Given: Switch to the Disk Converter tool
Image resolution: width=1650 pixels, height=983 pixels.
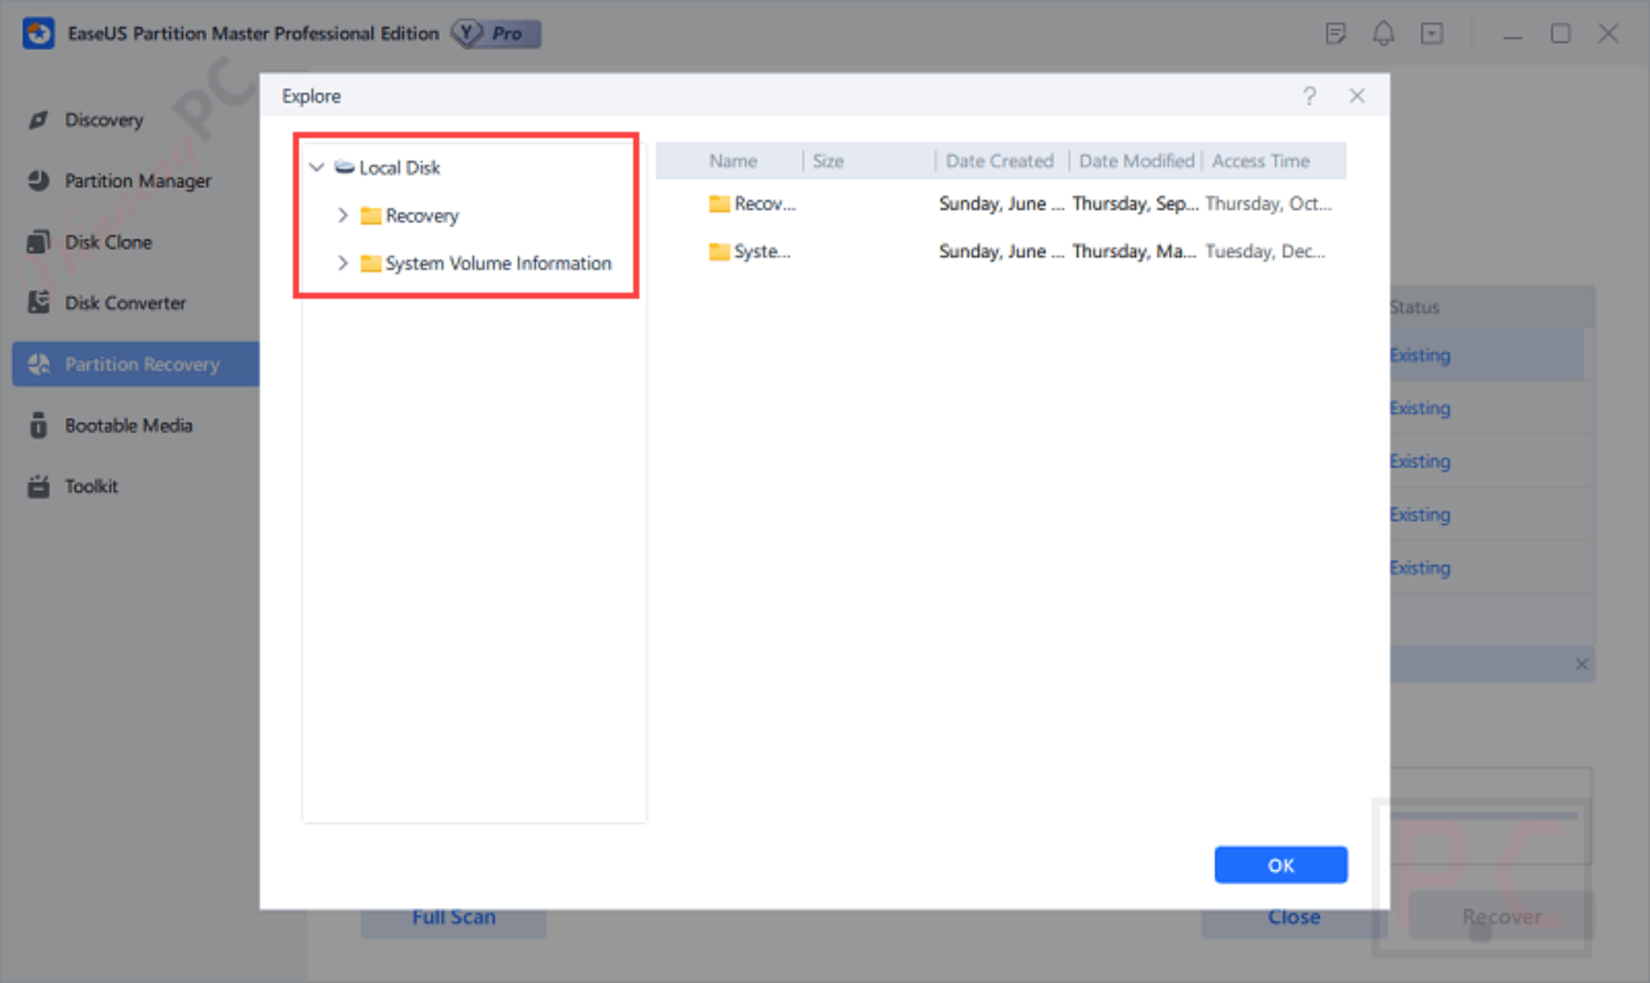Looking at the screenshot, I should coord(124,303).
